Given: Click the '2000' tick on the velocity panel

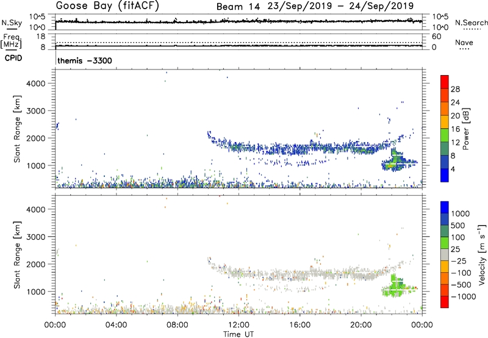Looking at the screenshot, I should (36, 264).
